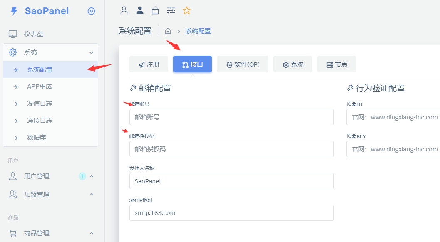Click the 邮箱账号 input field
The image size is (440, 242).
coord(231,117)
